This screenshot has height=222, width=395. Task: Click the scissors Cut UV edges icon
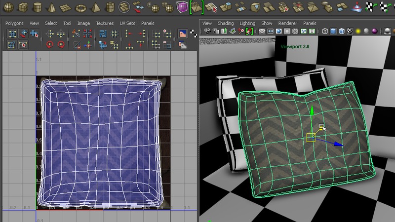76,34
